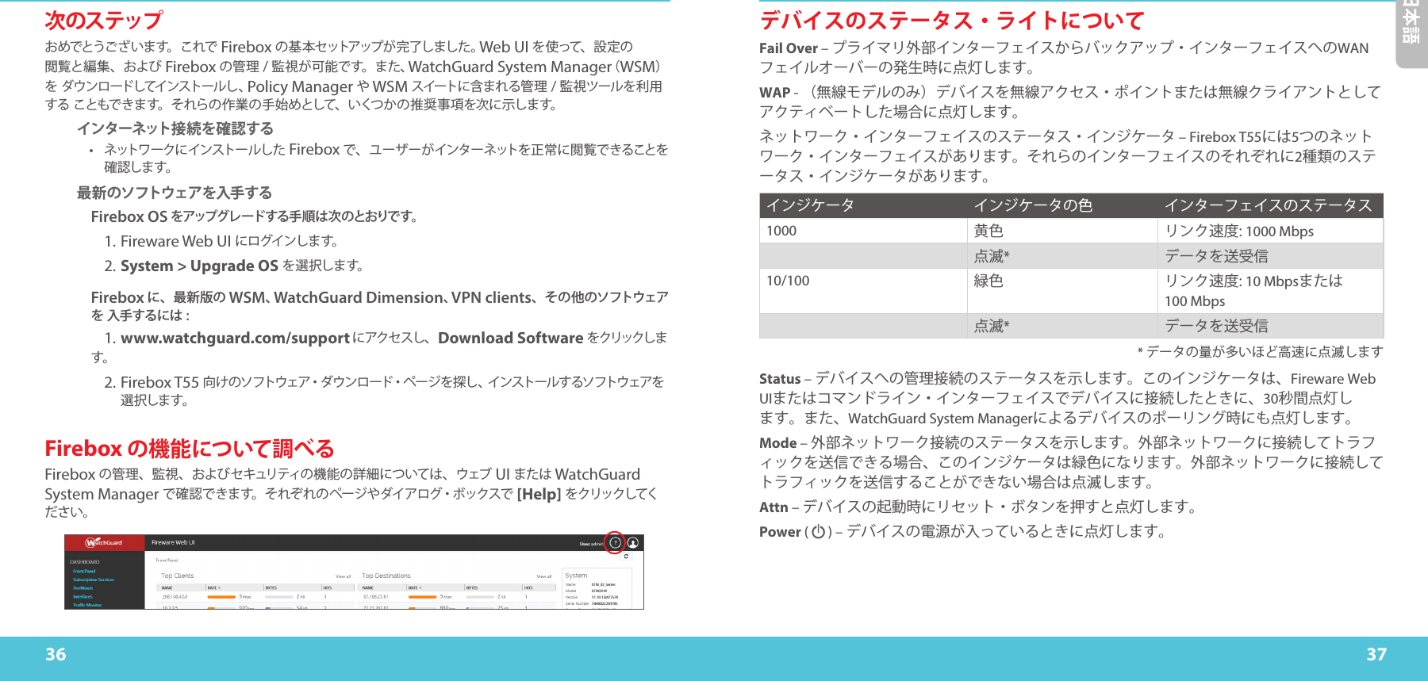Click the System > Upgrade OS step text
This screenshot has width=1428, height=681.
tap(199, 266)
